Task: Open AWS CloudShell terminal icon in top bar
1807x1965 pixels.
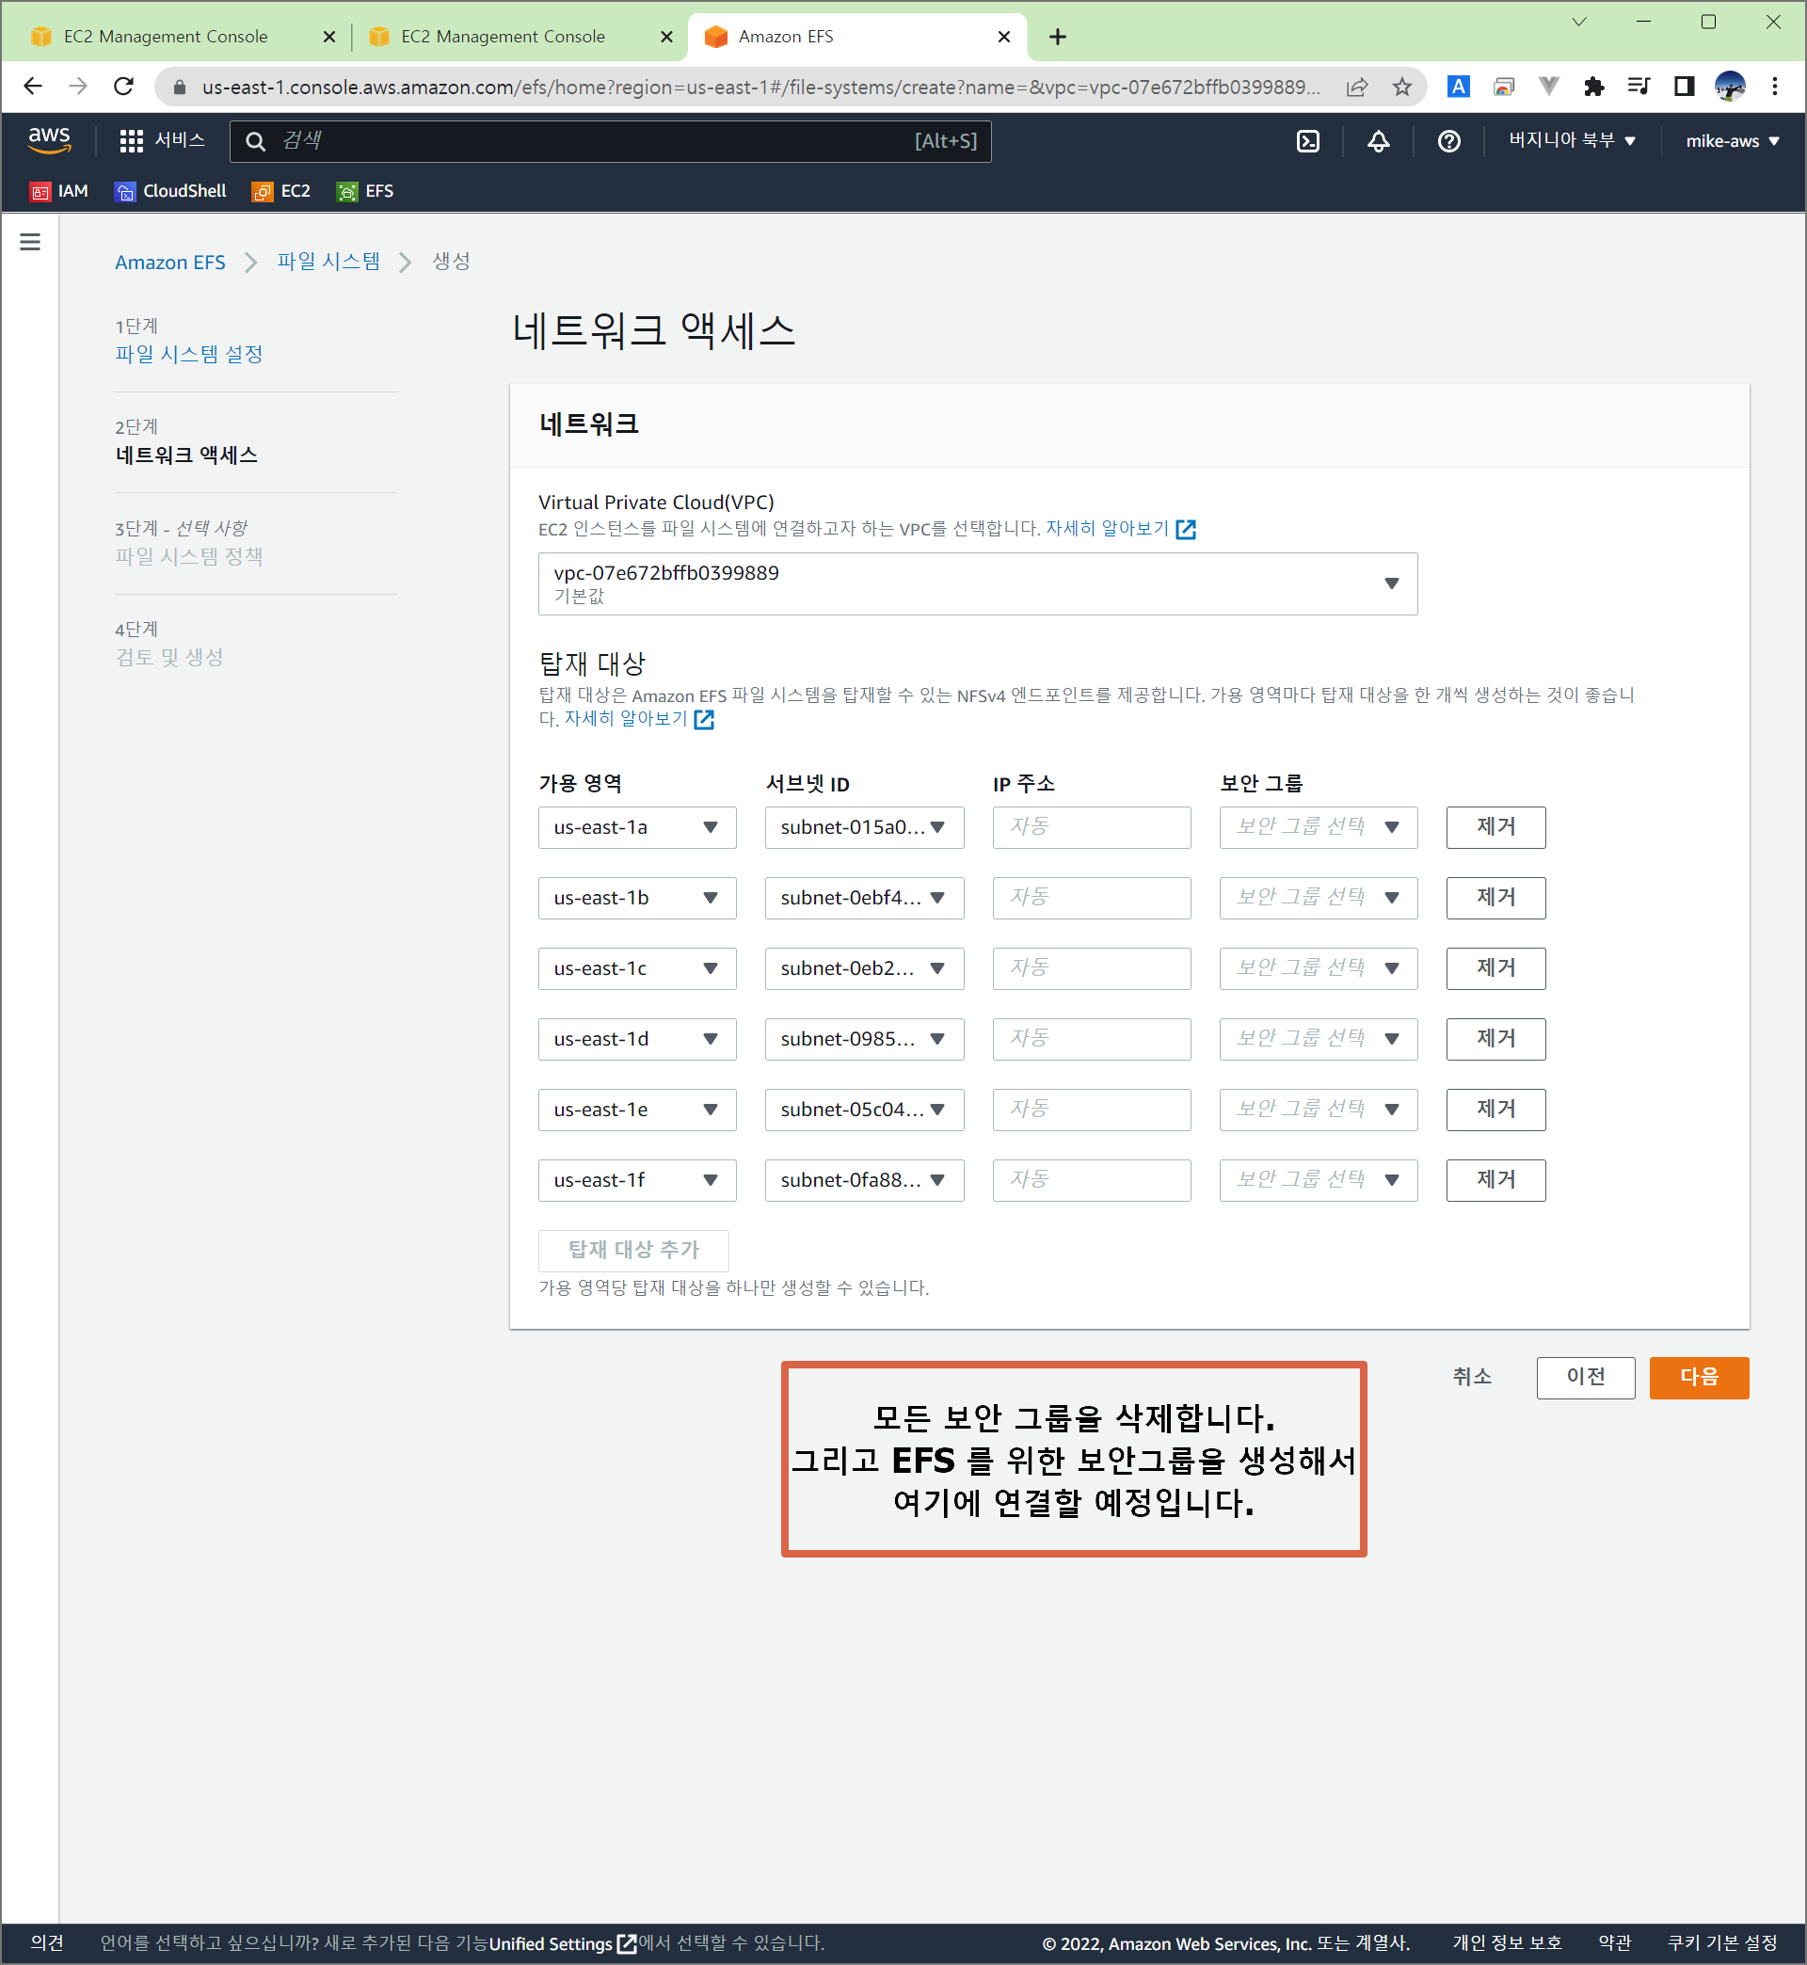Action: 1307,141
